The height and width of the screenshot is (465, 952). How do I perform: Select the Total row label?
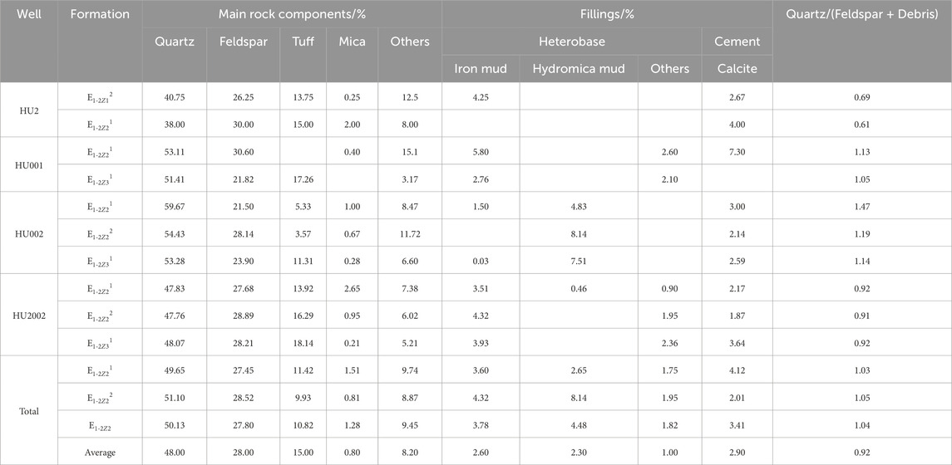click(x=28, y=411)
